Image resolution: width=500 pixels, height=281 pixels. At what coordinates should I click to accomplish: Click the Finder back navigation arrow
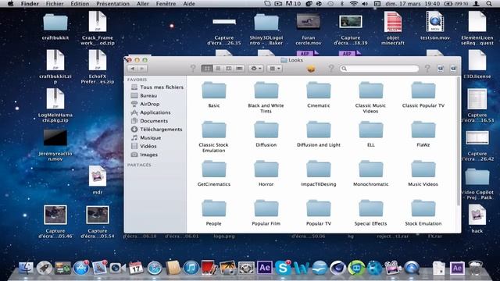132,69
